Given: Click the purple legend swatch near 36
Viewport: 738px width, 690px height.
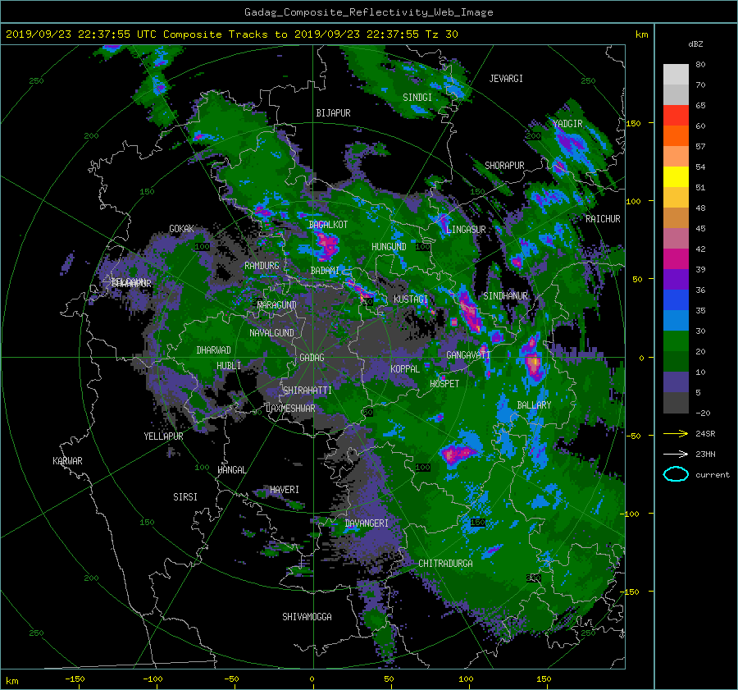Looking at the screenshot, I should [x=676, y=279].
